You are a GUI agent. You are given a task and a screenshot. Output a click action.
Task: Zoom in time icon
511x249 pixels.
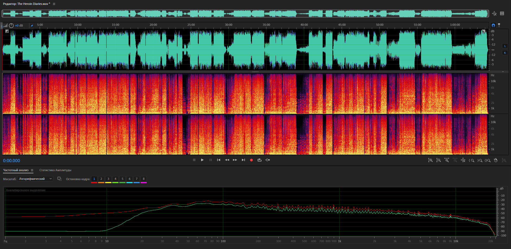point(447,160)
